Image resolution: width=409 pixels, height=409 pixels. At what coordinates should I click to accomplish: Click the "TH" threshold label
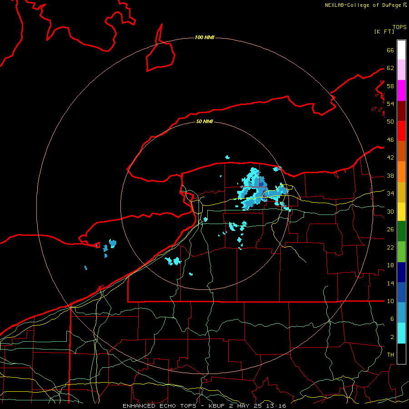point(390,355)
